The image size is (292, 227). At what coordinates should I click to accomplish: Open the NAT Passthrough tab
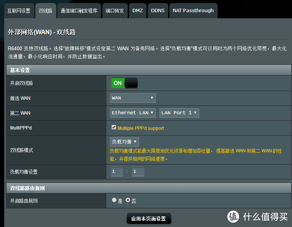coord(193,11)
